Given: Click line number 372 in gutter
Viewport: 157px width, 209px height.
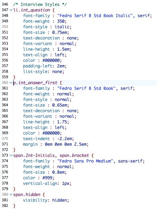Looking at the screenshot, I should point(5,150).
